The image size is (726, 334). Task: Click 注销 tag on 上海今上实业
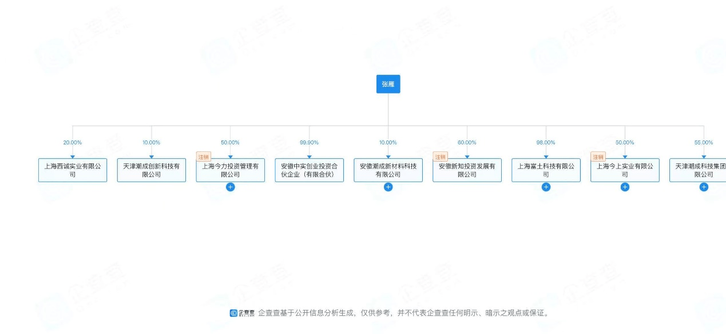pos(598,157)
